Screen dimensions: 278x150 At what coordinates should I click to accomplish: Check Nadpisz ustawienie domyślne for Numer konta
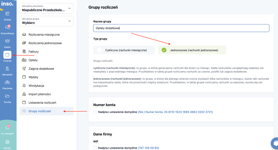tap(95, 112)
